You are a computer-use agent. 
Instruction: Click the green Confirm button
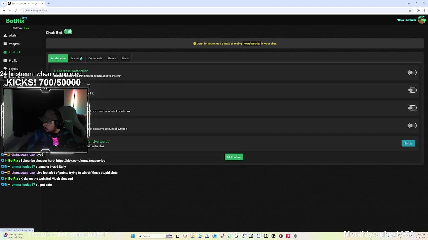tap(234, 157)
